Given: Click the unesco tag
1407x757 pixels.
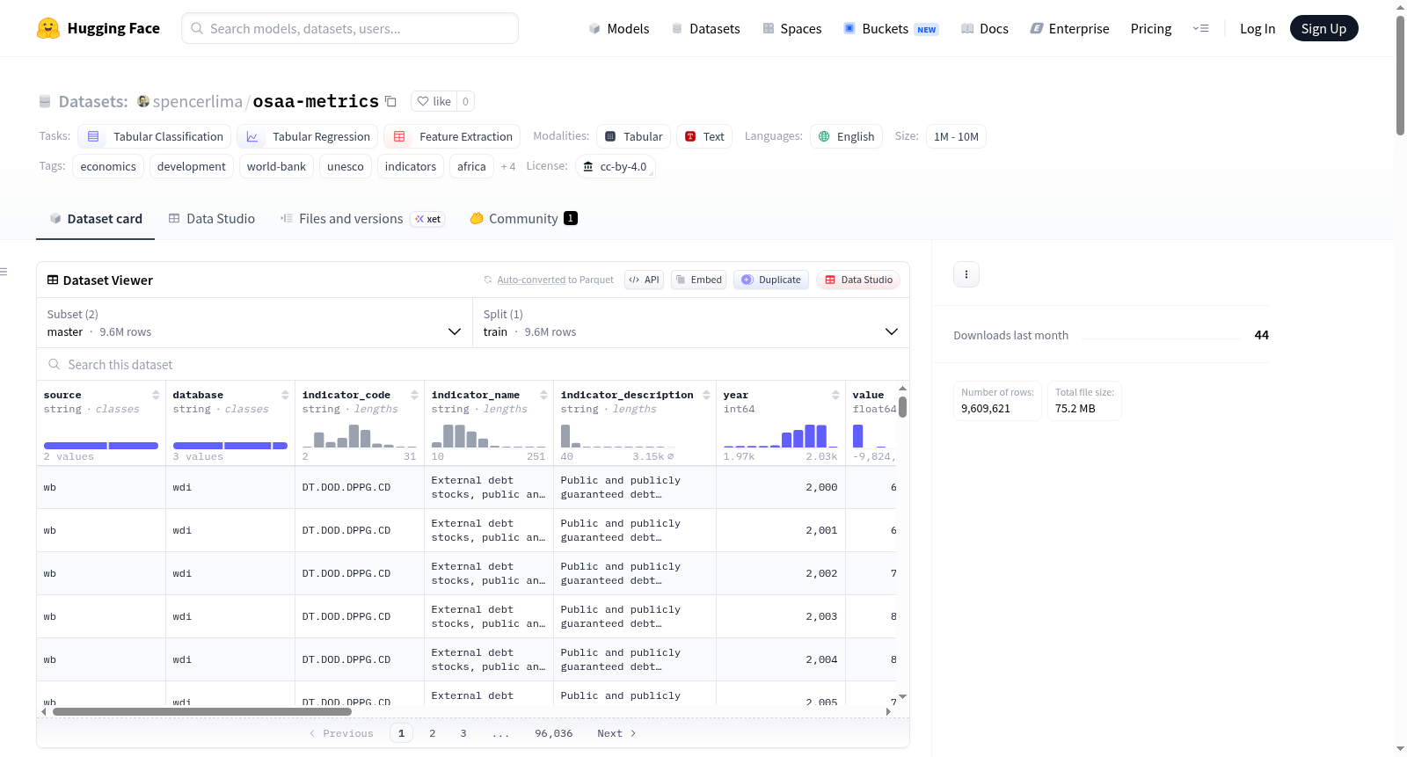Looking at the screenshot, I should 346,166.
